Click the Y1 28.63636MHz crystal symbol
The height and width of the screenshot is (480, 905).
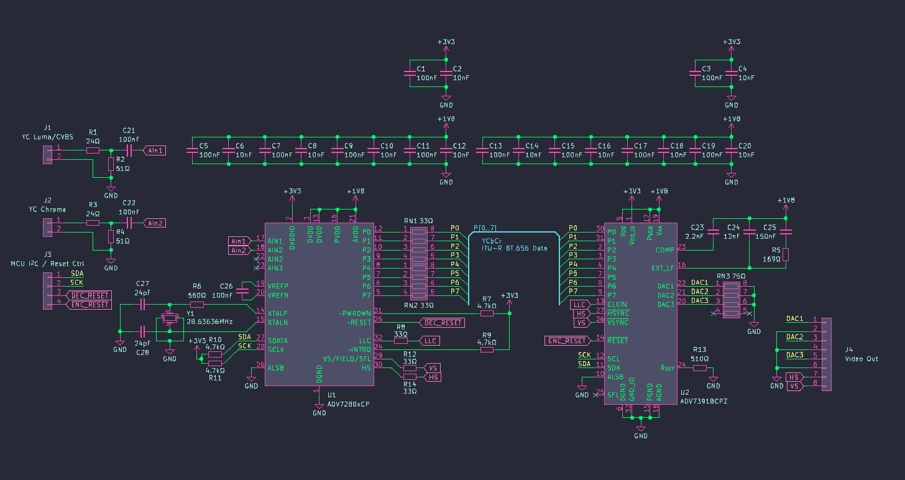click(x=169, y=318)
